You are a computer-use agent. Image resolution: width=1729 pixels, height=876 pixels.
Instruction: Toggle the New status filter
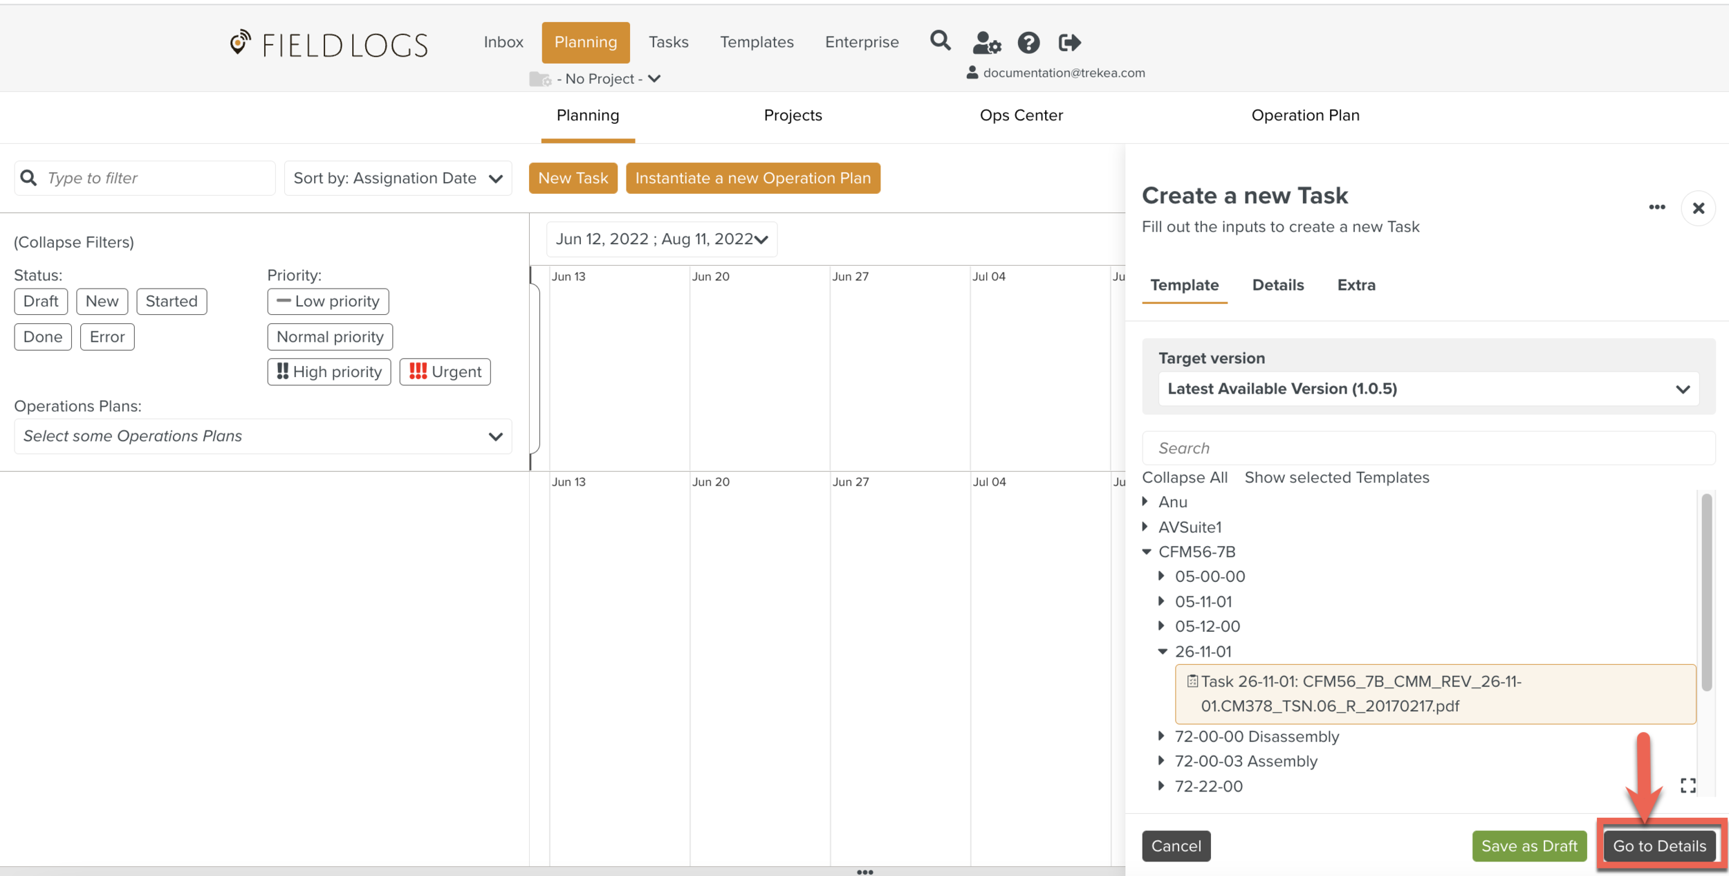102,301
